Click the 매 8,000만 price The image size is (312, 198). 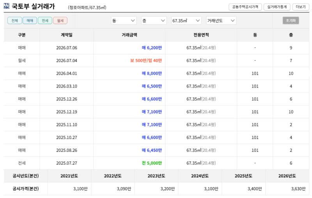[x=152, y=74]
